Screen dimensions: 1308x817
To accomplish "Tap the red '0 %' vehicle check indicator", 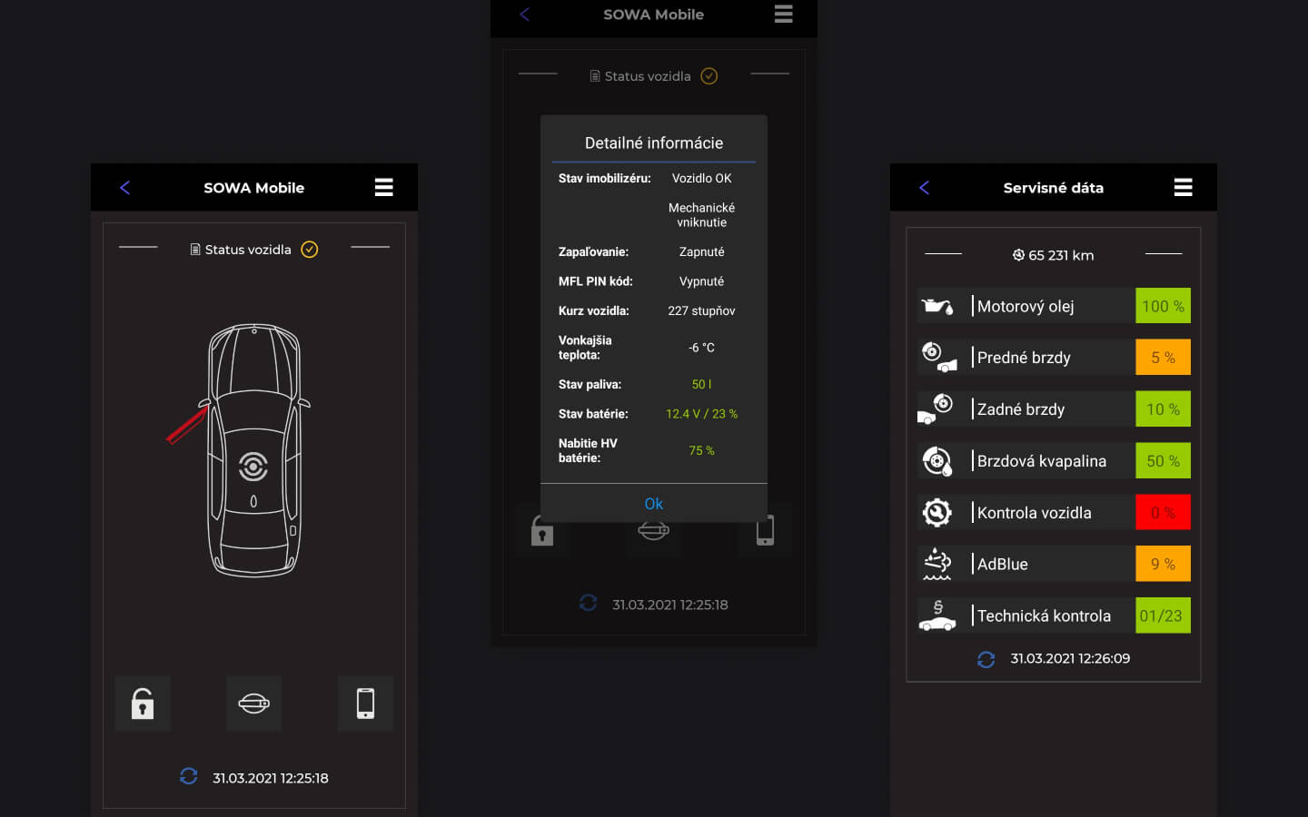I will [x=1163, y=513].
